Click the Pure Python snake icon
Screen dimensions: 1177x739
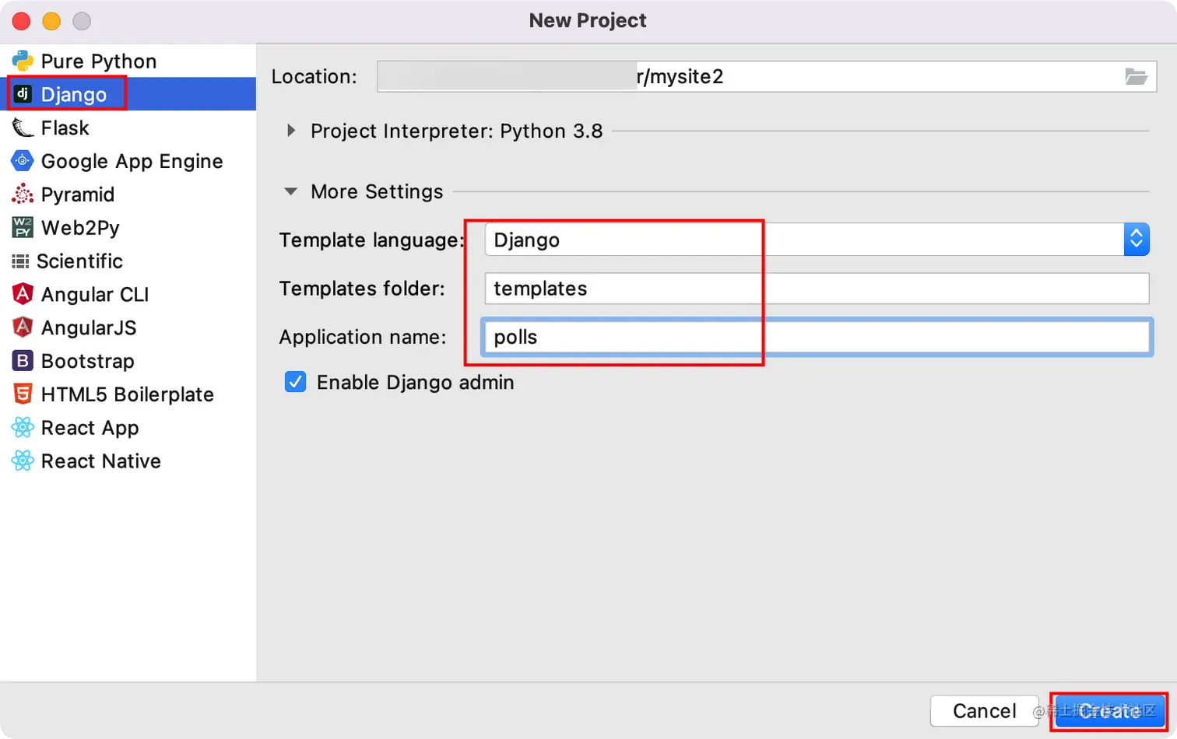tap(23, 61)
